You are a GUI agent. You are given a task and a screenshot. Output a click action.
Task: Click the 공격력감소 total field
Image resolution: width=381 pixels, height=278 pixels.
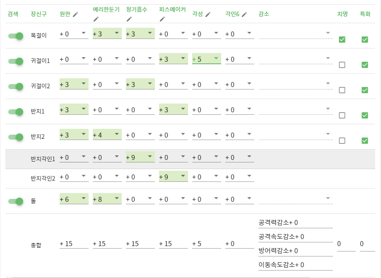pos(295,223)
